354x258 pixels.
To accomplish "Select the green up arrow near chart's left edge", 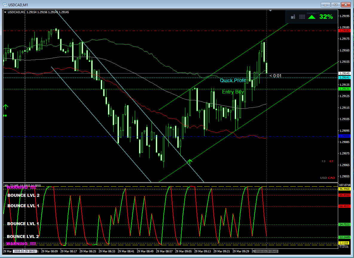I will pos(6,107).
